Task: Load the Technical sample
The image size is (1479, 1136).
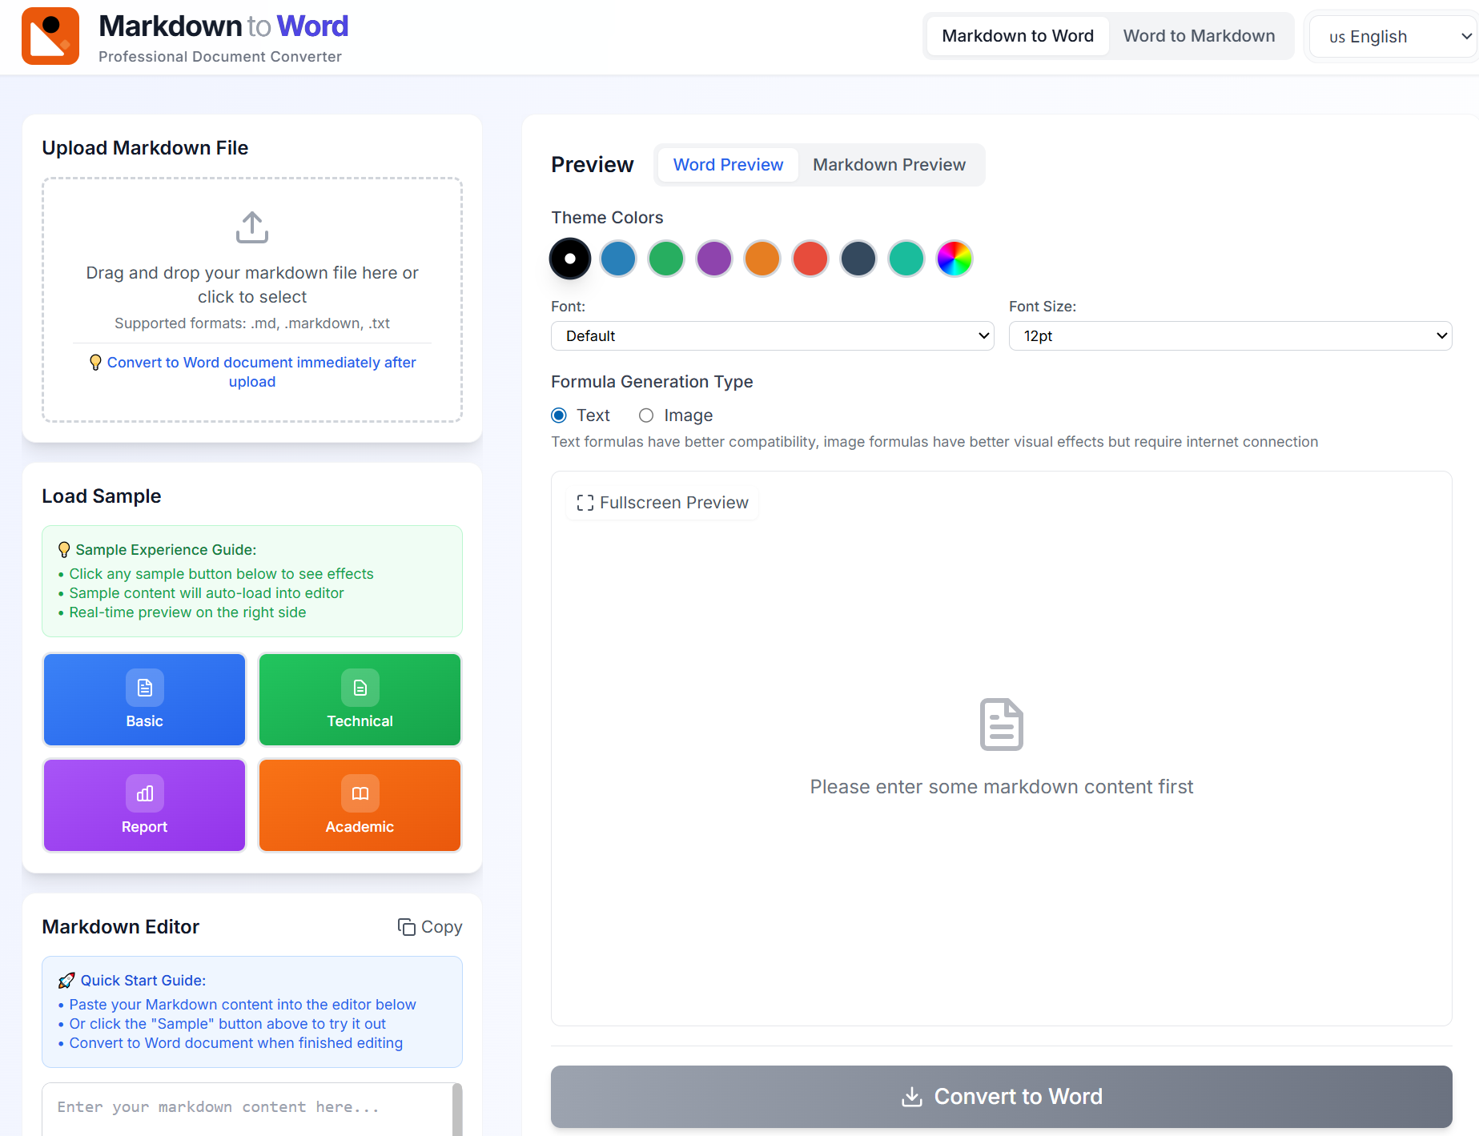Action: coord(360,700)
